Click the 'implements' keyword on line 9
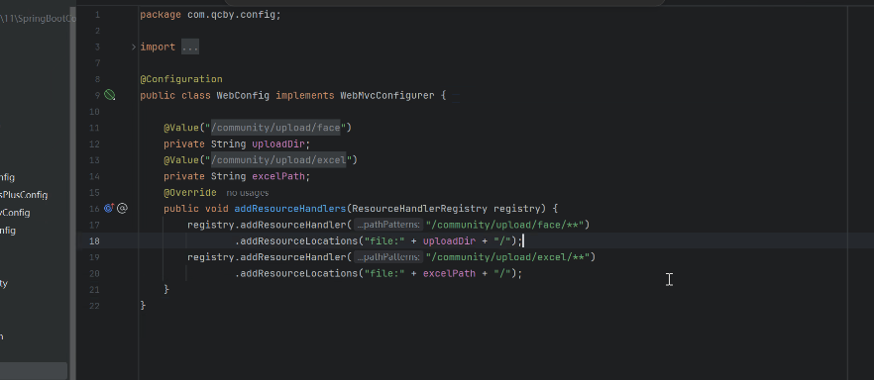The height and width of the screenshot is (380, 874). (x=305, y=95)
